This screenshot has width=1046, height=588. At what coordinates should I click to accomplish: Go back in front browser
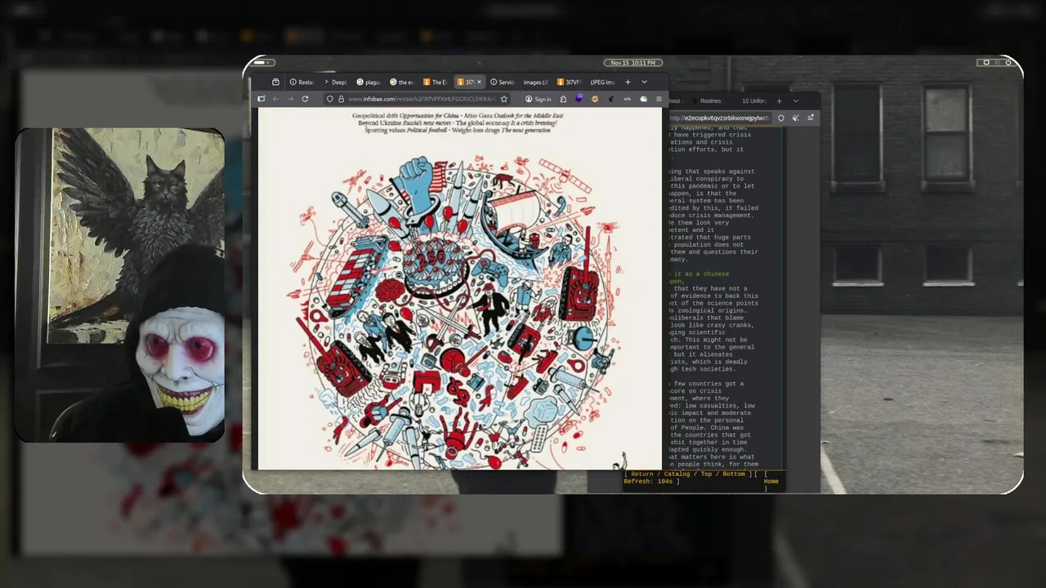pyautogui.click(x=275, y=99)
